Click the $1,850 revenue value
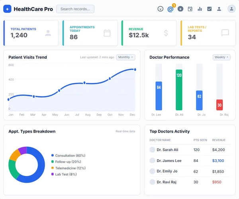This screenshot has width=239, height=199. click(x=218, y=172)
